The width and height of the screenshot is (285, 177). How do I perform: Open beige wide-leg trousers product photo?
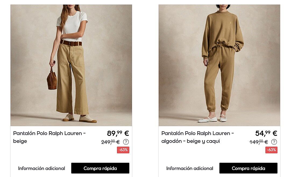(71, 65)
